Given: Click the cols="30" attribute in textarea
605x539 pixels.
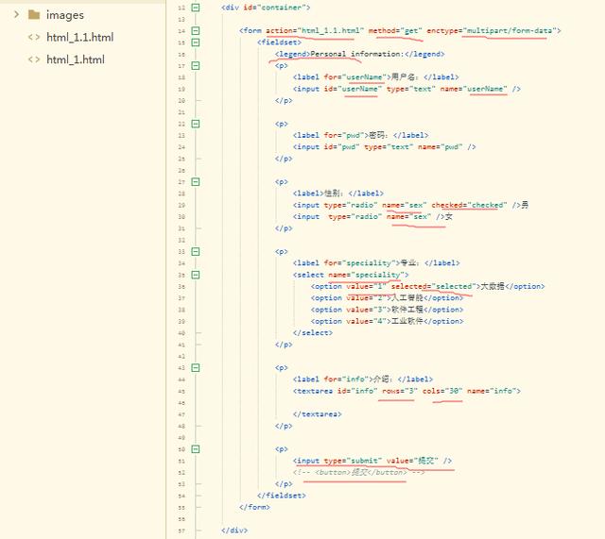Looking at the screenshot, I should click(x=442, y=391).
